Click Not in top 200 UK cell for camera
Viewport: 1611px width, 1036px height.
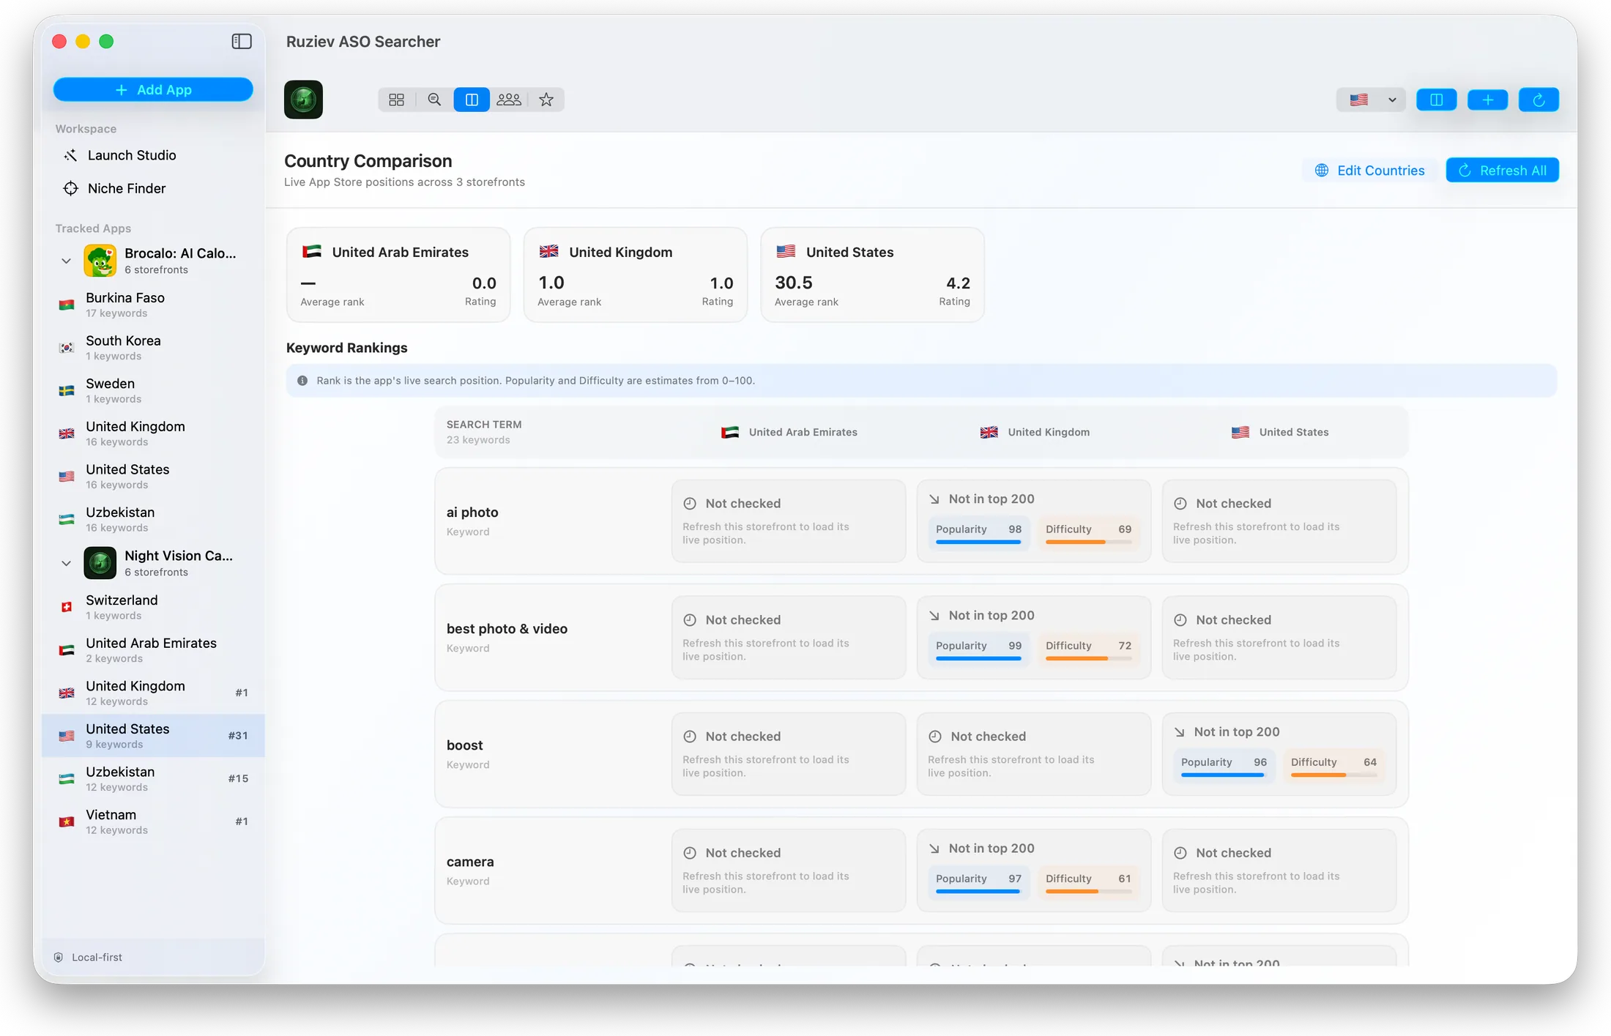[1033, 870]
